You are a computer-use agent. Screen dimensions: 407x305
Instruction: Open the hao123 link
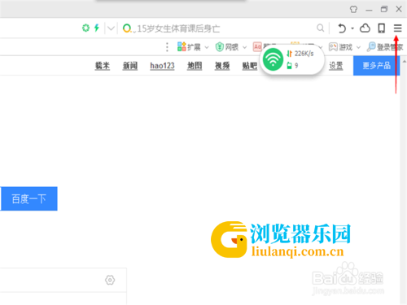(x=162, y=66)
